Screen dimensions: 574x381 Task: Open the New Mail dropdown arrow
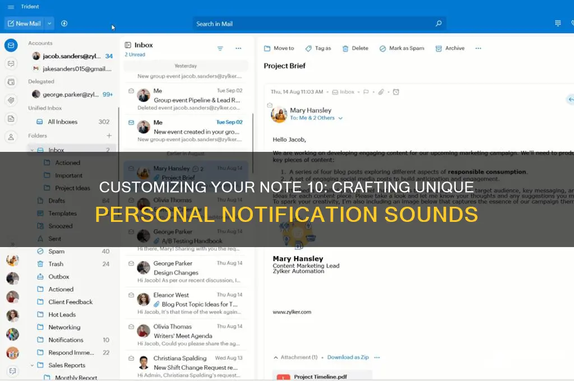click(x=49, y=24)
